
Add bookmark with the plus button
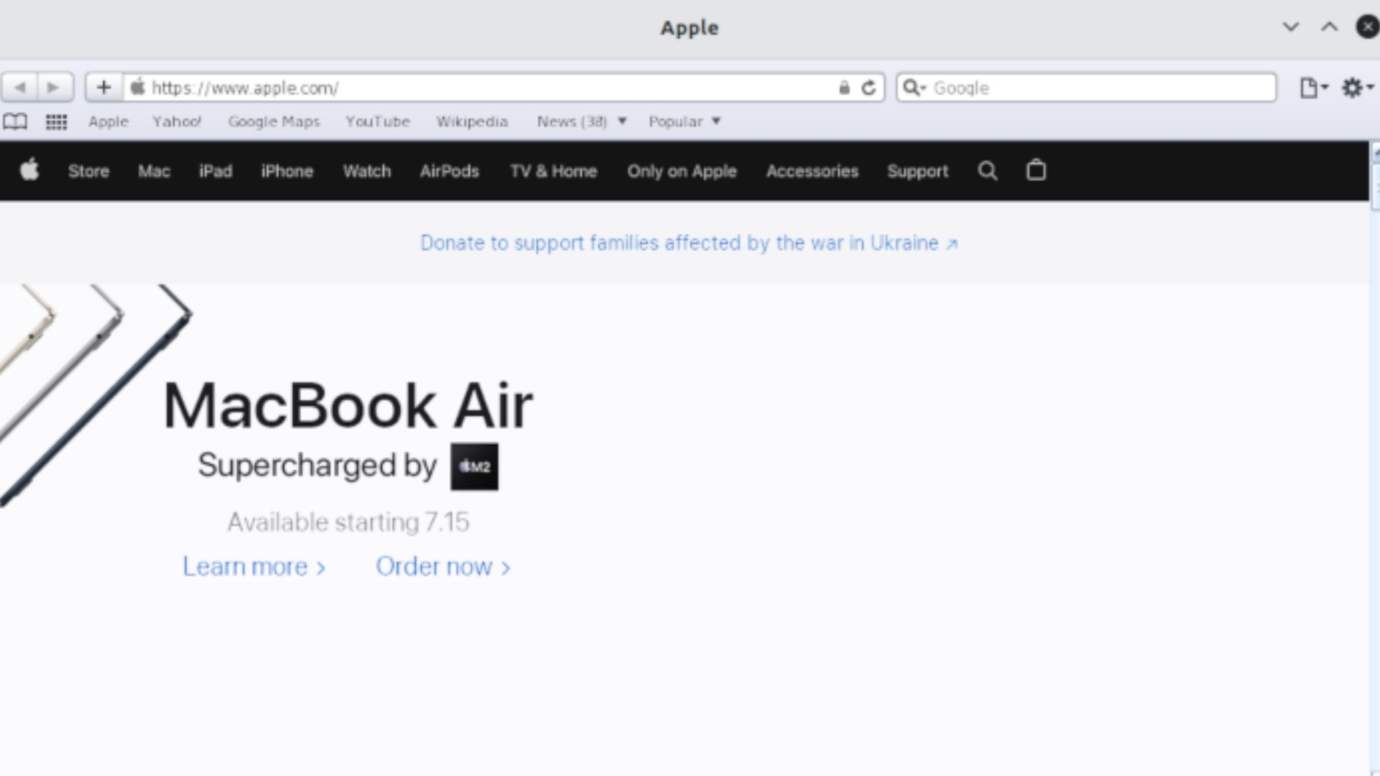(x=104, y=88)
